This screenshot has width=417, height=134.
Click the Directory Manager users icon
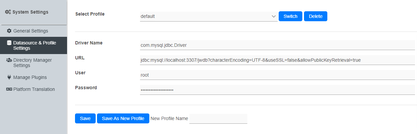tap(9, 60)
